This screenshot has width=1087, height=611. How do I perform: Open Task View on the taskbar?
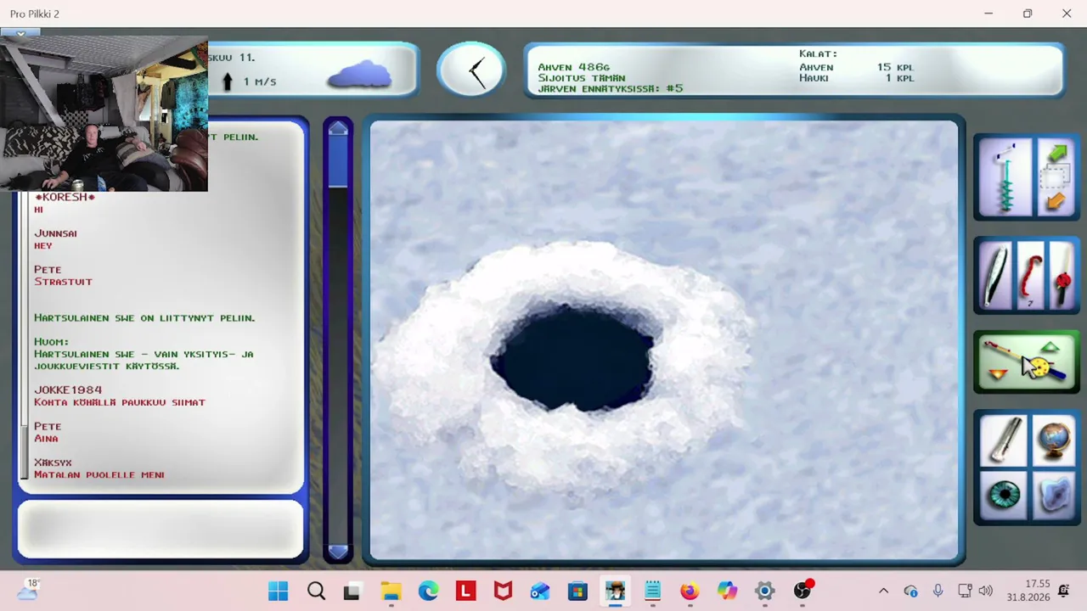(x=352, y=591)
